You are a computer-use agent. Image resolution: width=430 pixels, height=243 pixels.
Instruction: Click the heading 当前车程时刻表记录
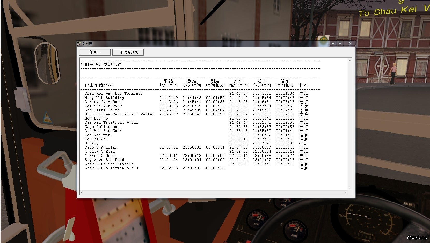pyautogui.click(x=101, y=64)
